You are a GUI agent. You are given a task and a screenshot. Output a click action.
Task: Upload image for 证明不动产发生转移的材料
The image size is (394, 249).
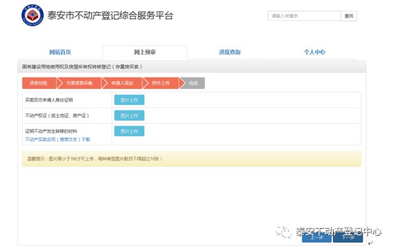(129, 131)
